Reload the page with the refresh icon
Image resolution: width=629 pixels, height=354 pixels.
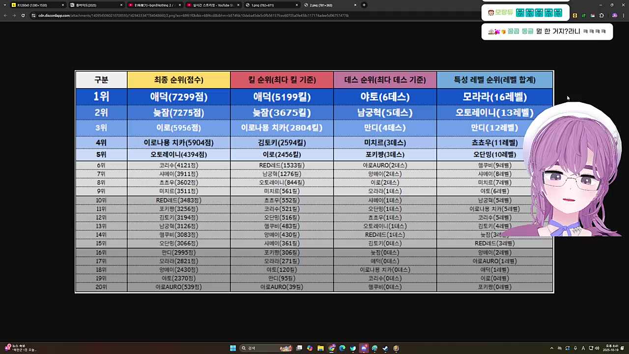click(x=23, y=15)
